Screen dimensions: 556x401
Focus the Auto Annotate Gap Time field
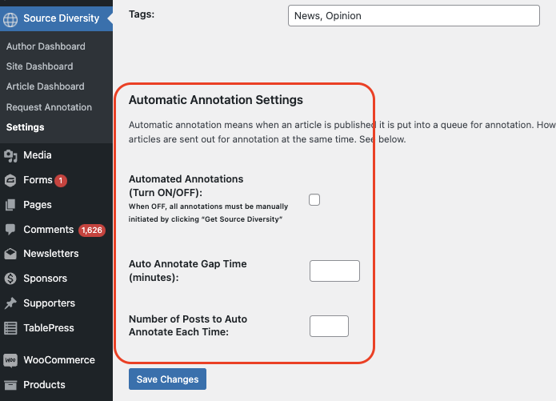pyautogui.click(x=334, y=271)
